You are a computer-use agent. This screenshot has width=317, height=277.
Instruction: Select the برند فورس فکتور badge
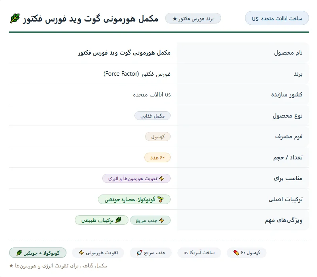(193, 18)
